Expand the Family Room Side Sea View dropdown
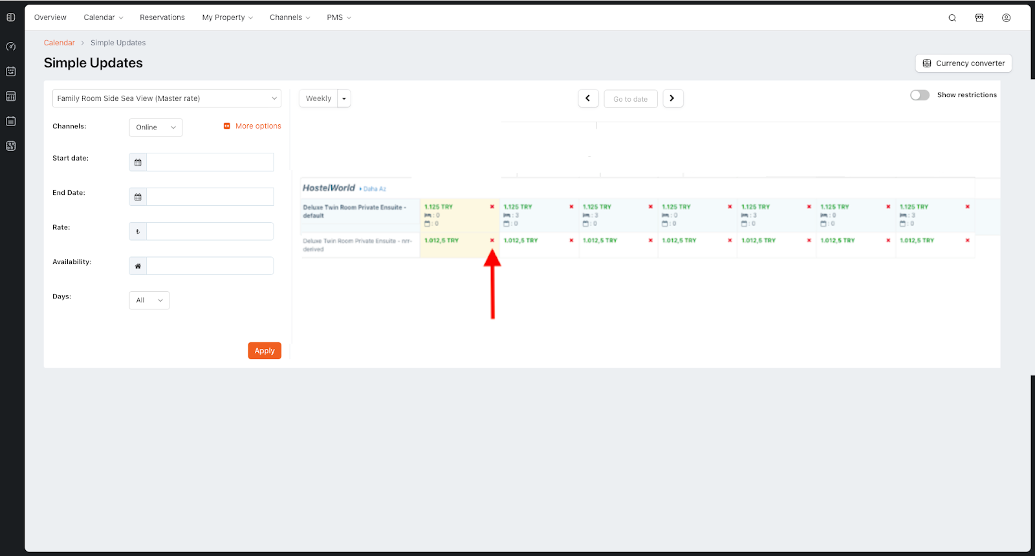The height and width of the screenshot is (556, 1035). pyautogui.click(x=166, y=98)
